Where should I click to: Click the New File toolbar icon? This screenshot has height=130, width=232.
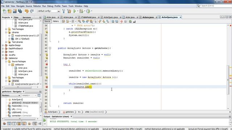pyautogui.click(x=5, y=11)
